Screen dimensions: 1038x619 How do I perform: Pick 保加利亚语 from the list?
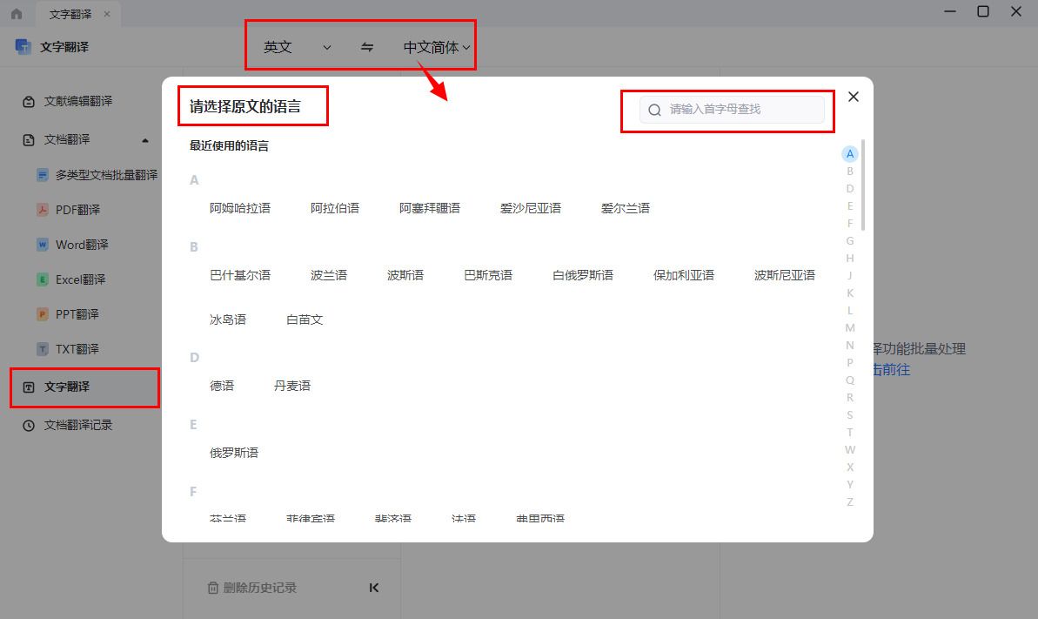coord(684,275)
